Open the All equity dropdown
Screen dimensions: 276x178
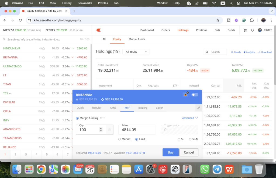click(x=136, y=52)
